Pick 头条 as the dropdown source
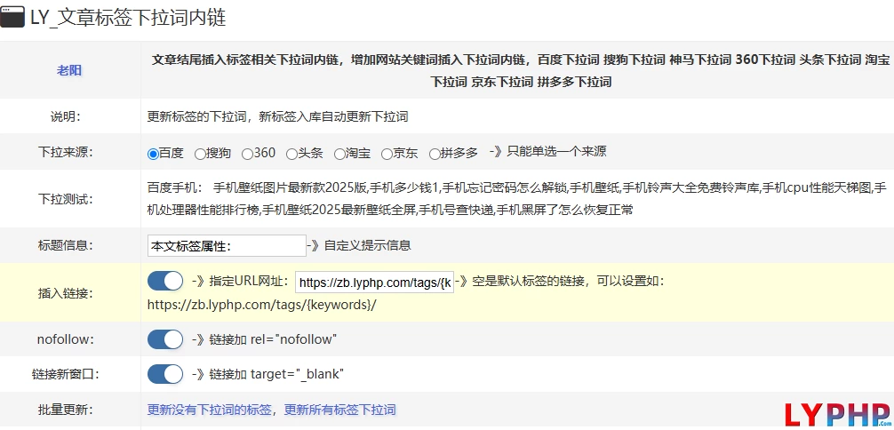This screenshot has width=894, height=430. [291, 154]
